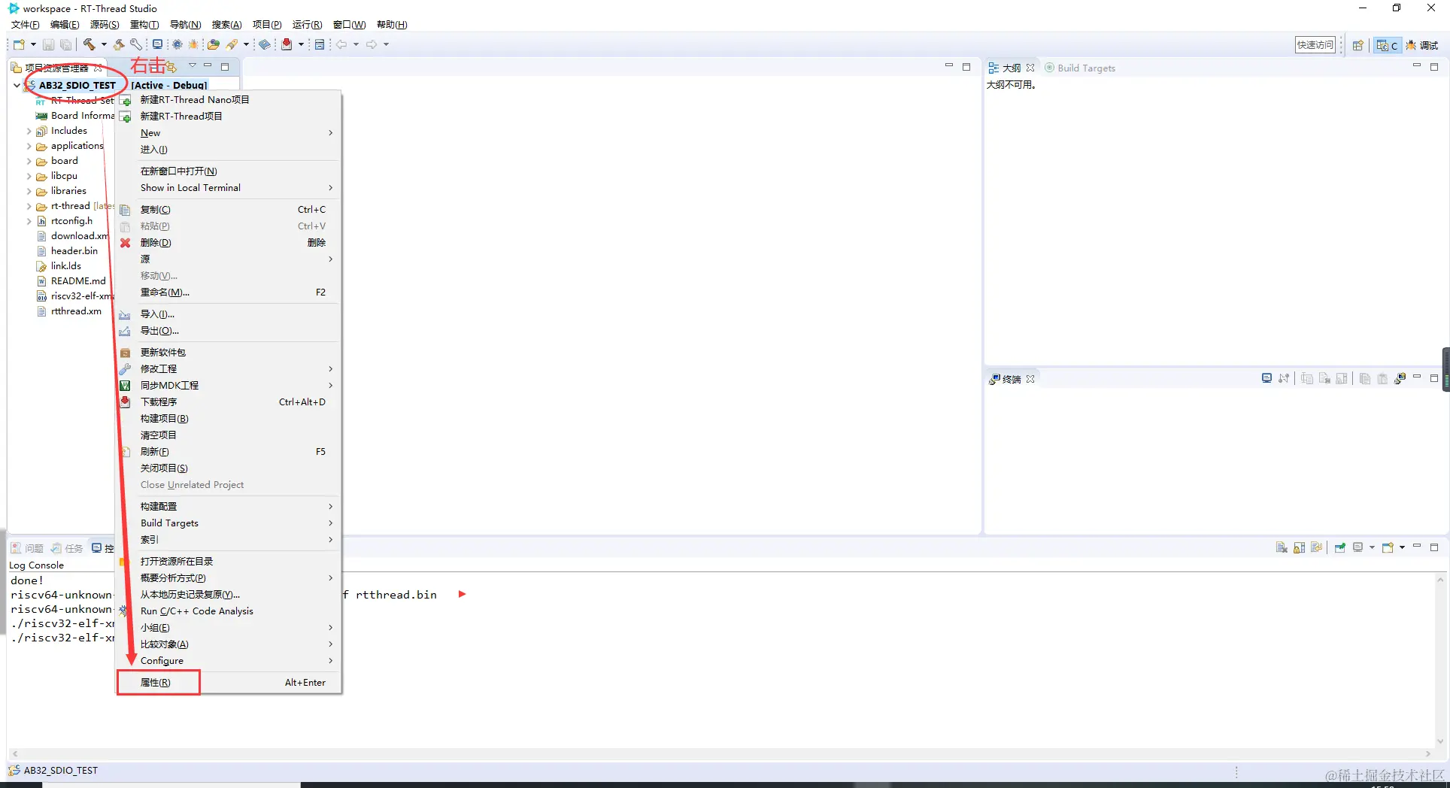
Task: Open the Forward history dropdown arrow
Action: pos(386,44)
